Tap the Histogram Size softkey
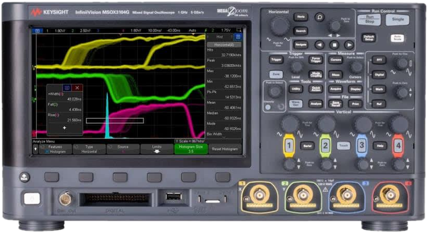 (x=191, y=149)
